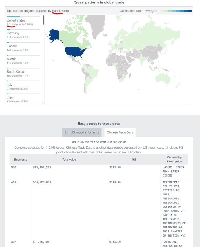Click the country list scrollbar thumb
The height and width of the screenshot is (247, 200).
coord(43,20)
